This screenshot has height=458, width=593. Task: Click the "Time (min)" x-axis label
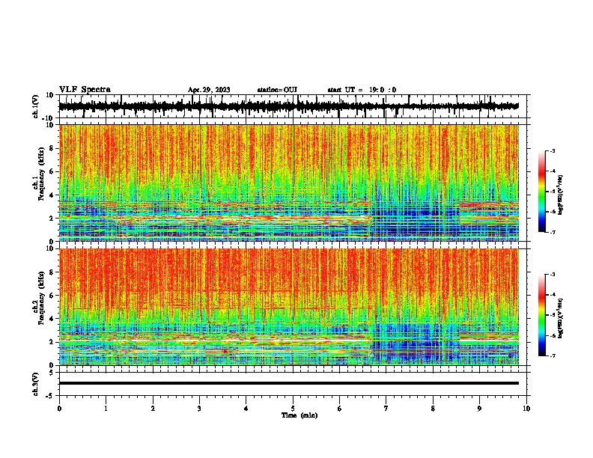pos(299,415)
